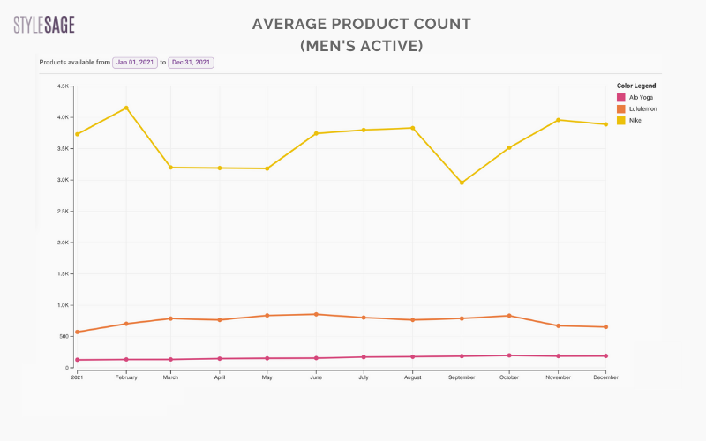
Task: Select the Alo Yoga legend label
Action: pos(641,98)
